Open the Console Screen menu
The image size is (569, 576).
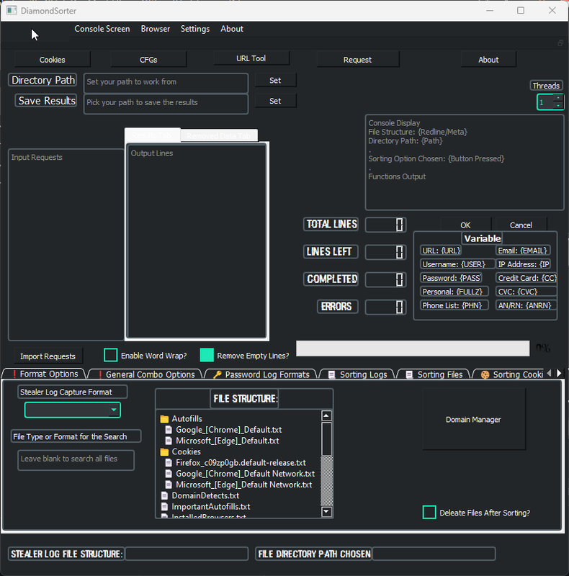pyautogui.click(x=102, y=29)
